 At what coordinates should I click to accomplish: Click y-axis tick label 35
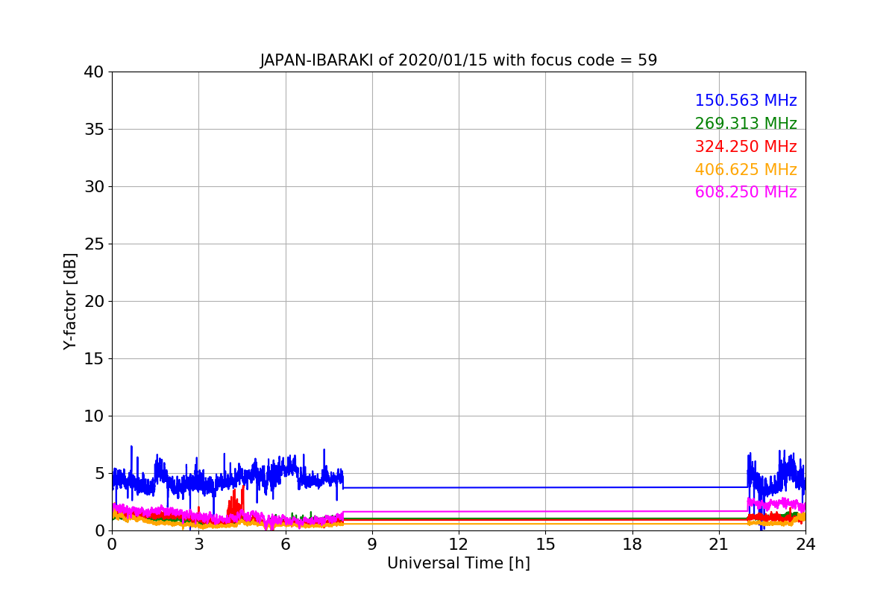[94, 130]
